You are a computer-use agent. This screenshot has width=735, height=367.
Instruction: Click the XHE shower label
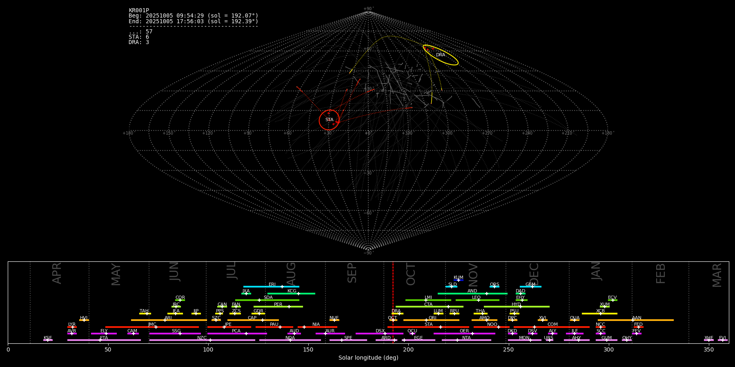coord(708,338)
